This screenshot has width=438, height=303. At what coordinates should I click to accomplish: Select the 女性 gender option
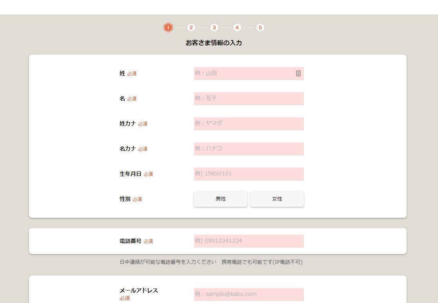click(x=277, y=199)
